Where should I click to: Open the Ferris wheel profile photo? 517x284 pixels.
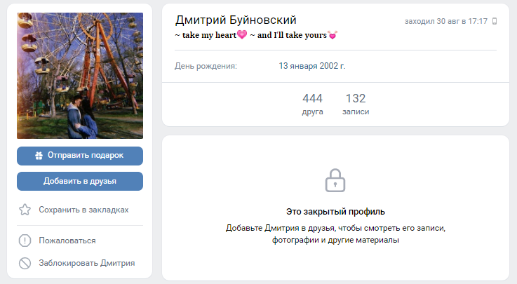pyautogui.click(x=80, y=76)
